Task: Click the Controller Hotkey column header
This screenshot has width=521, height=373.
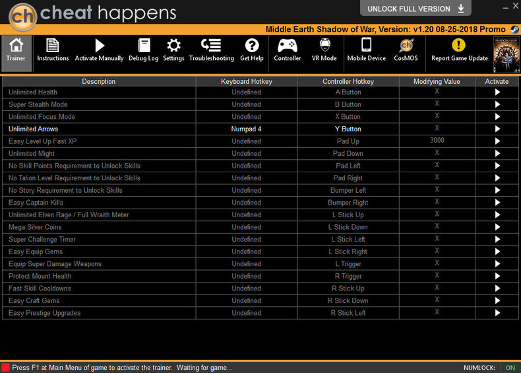Action: pyautogui.click(x=348, y=81)
